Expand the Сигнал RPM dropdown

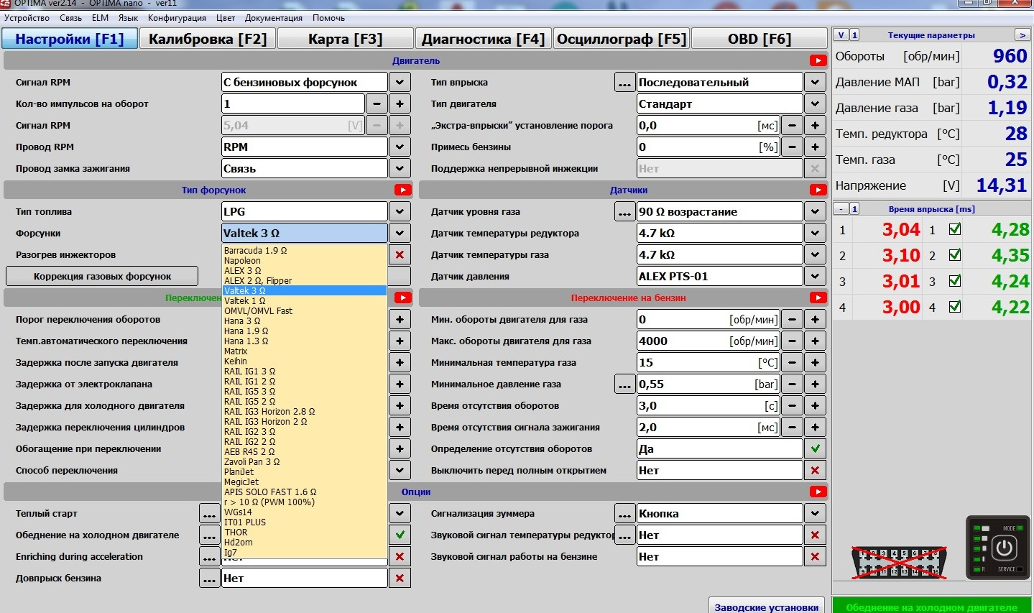400,83
